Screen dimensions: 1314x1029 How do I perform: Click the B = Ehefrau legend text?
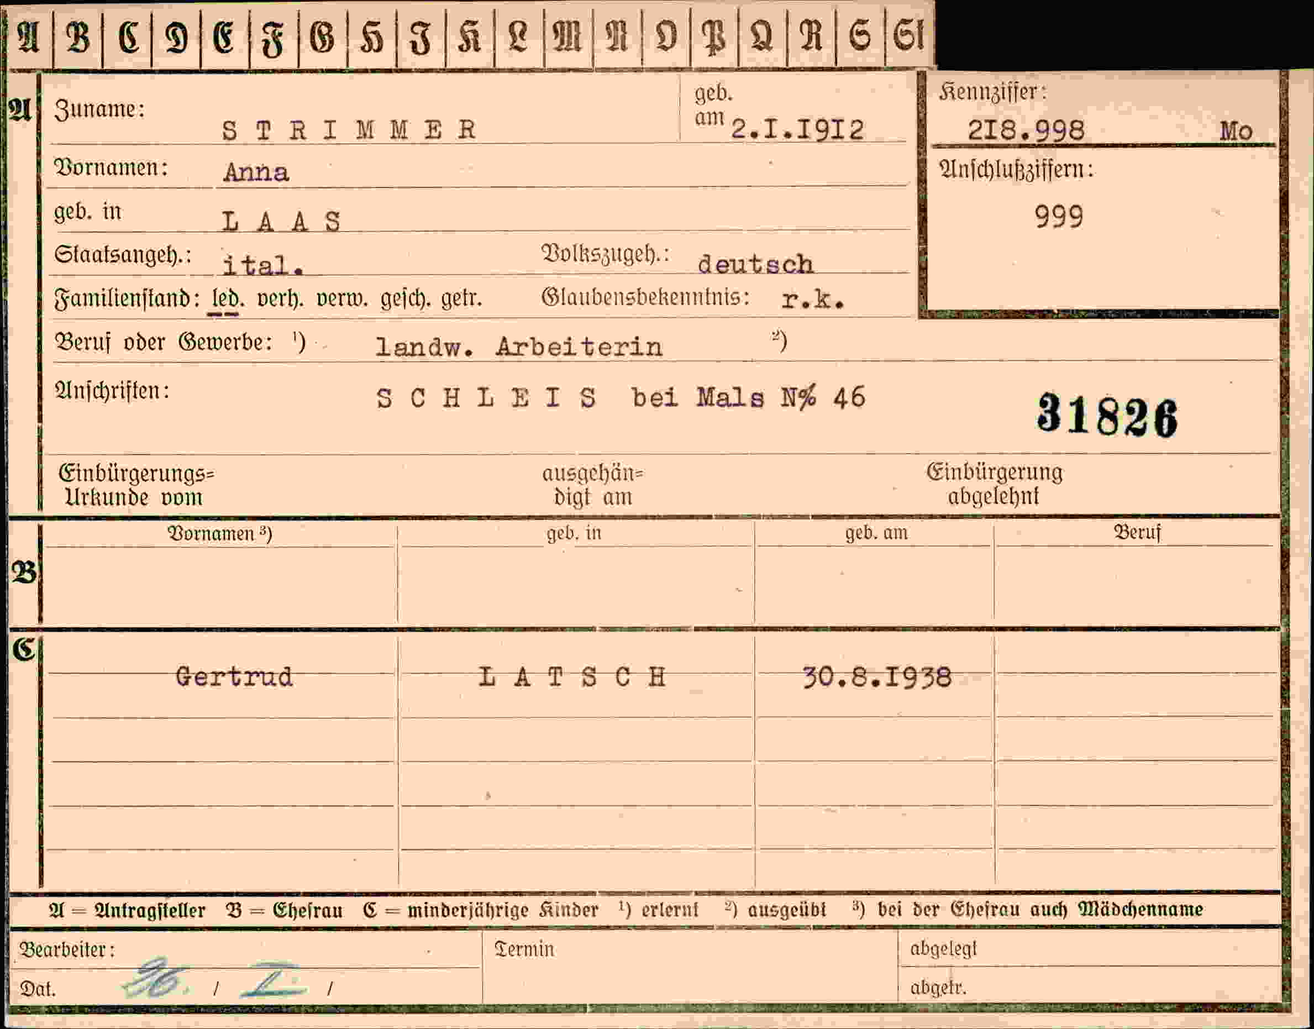coord(285,910)
